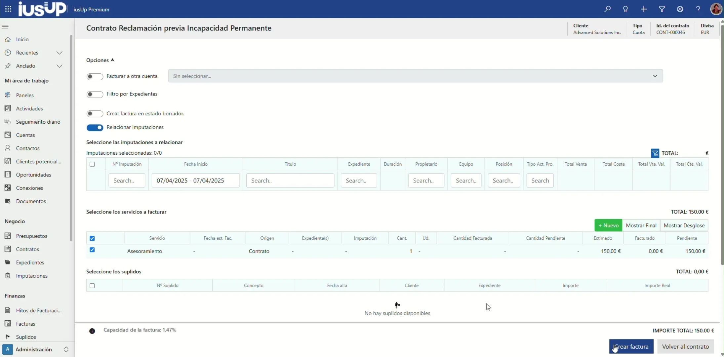
Task: Click the green Nuevo button
Action: coord(608,225)
